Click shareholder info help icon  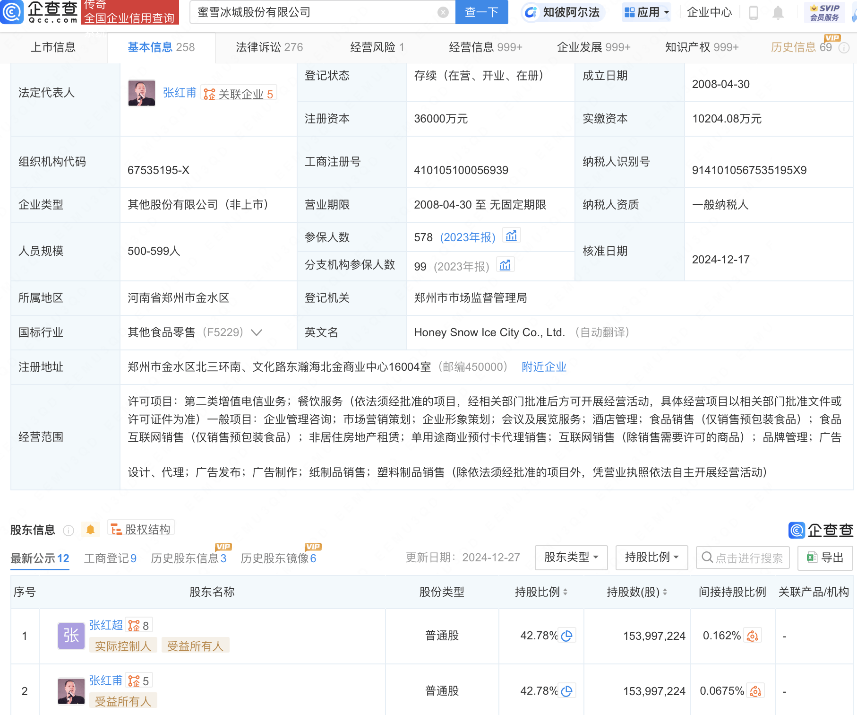69,531
